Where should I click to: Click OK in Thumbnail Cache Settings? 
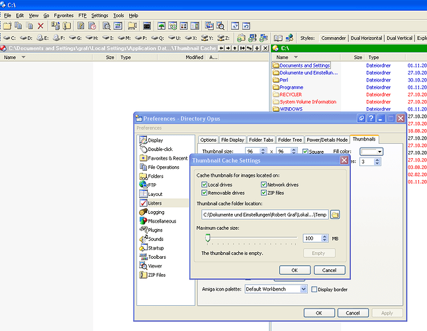coord(295,270)
